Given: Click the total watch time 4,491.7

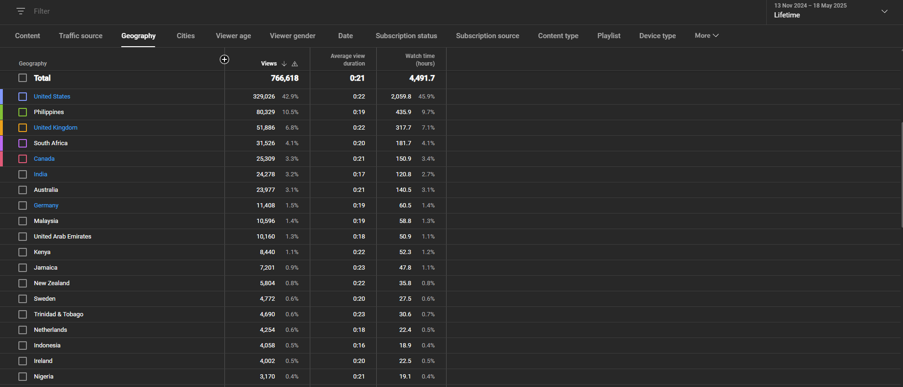Looking at the screenshot, I should click(422, 78).
